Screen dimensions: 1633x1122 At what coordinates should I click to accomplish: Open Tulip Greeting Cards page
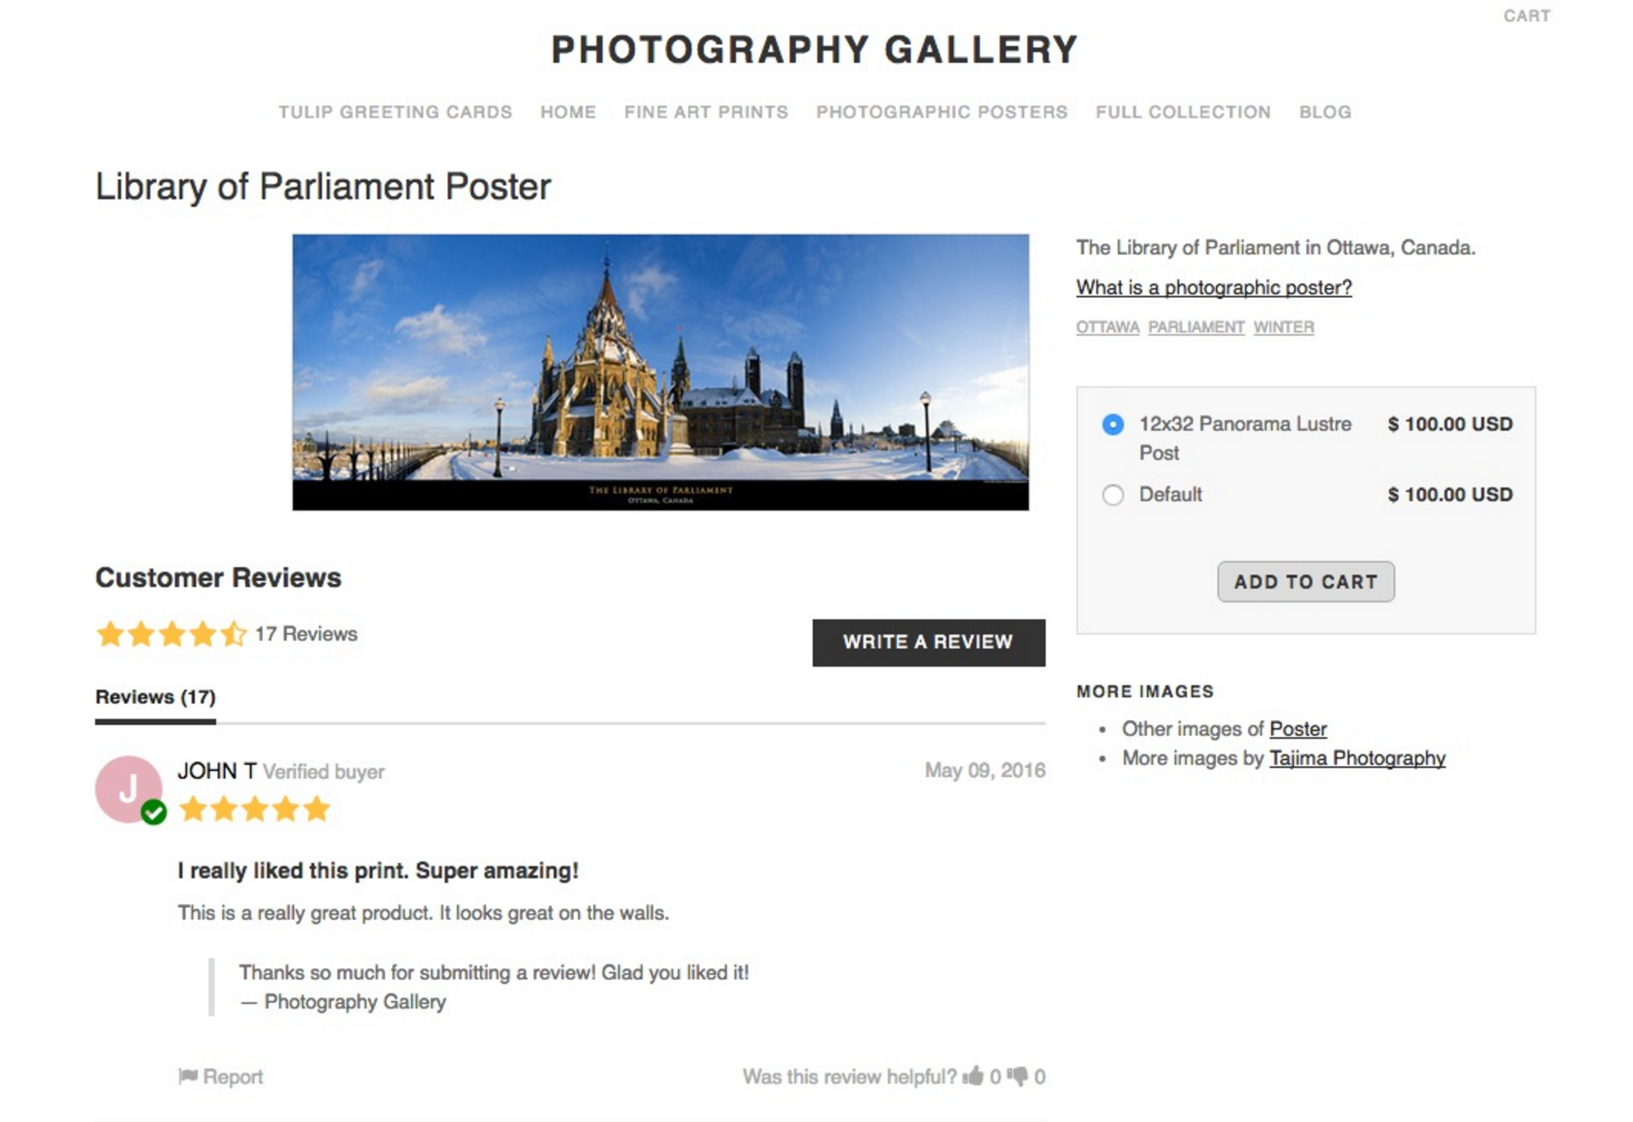tap(395, 112)
